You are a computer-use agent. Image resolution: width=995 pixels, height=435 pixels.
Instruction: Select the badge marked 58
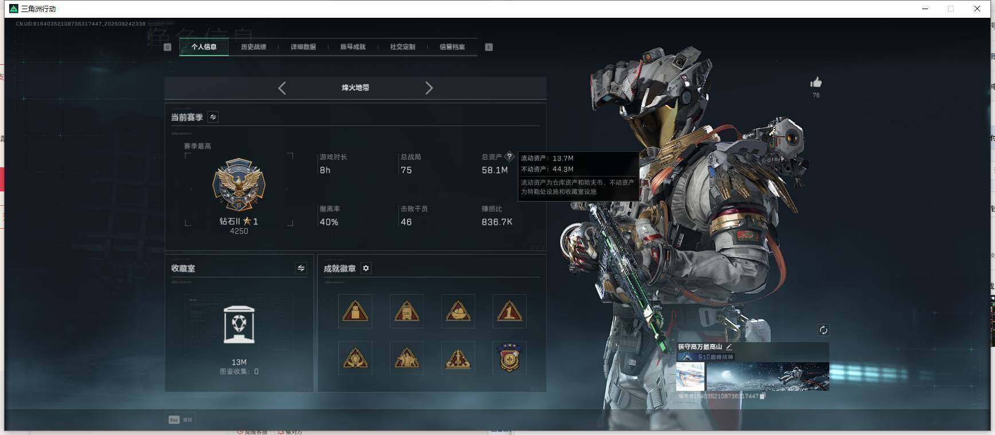click(406, 311)
